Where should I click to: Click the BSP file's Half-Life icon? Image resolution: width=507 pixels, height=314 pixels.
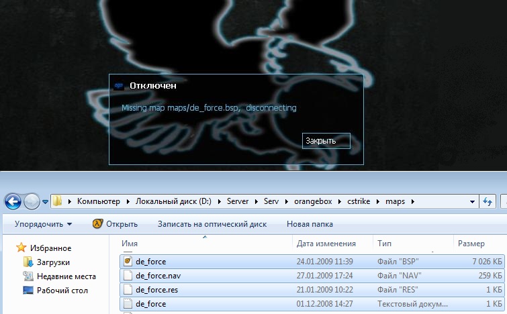pos(128,261)
